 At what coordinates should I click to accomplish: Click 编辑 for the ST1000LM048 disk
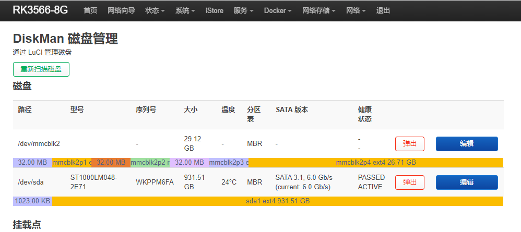[x=466, y=182]
